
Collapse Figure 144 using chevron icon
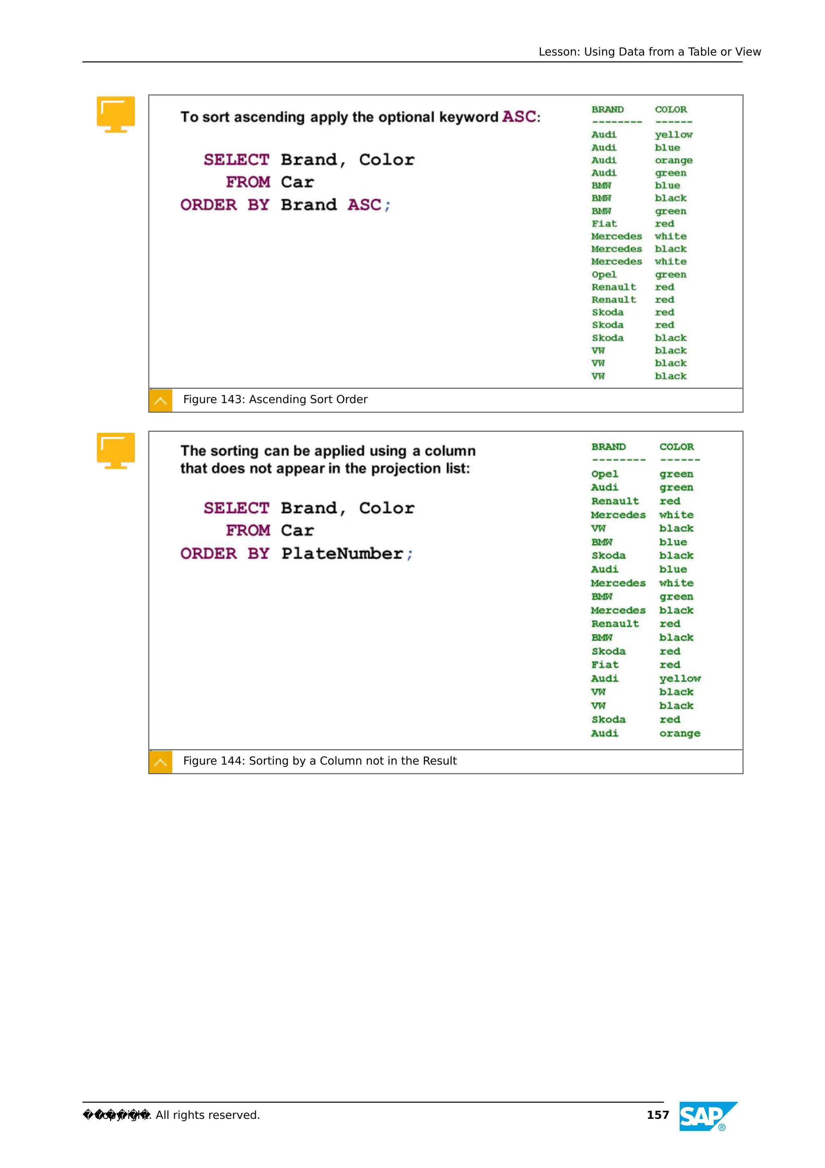[161, 762]
